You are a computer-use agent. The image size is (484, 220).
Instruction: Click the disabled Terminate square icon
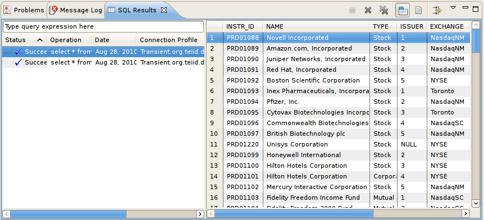352,11
